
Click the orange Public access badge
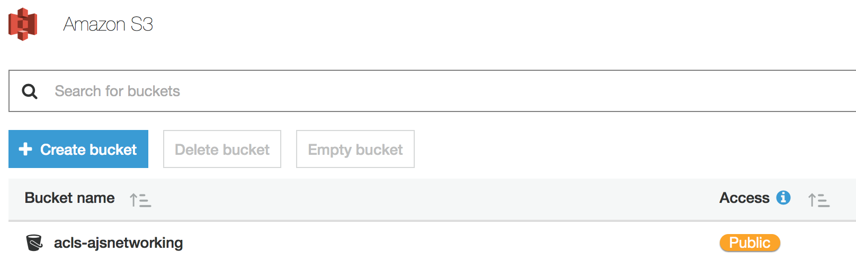coord(750,243)
